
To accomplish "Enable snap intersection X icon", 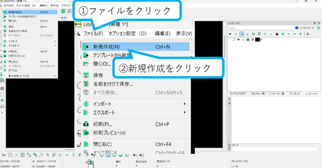I will 60,155.
